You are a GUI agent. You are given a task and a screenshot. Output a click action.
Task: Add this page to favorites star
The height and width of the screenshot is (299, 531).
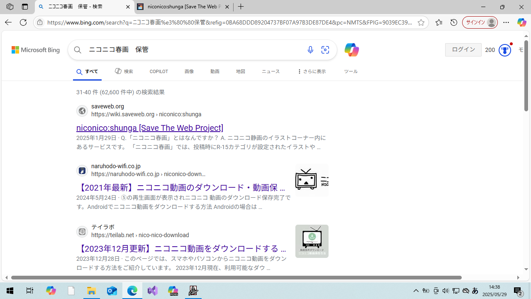click(x=421, y=22)
